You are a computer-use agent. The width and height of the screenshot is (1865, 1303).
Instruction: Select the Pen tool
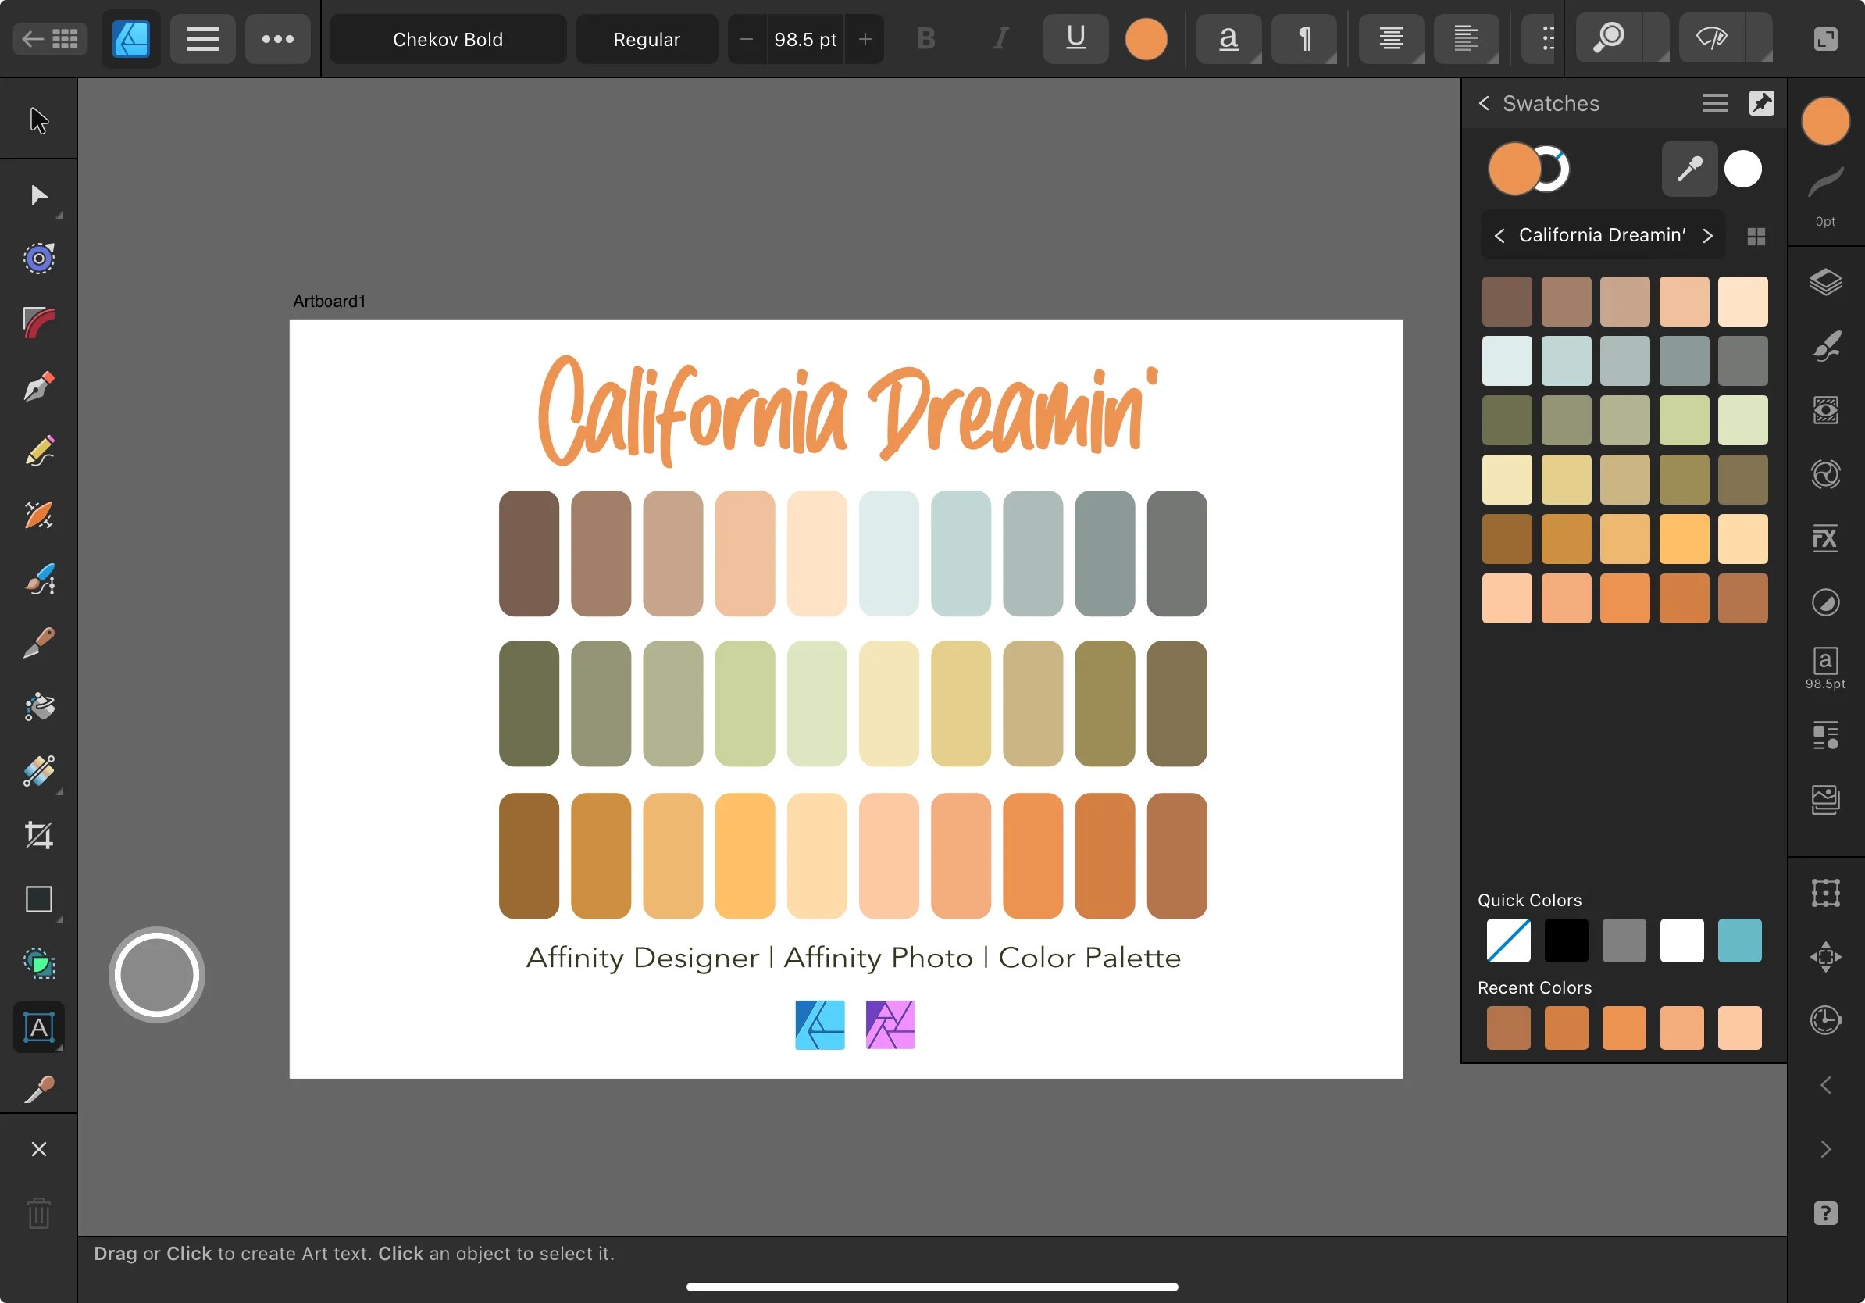click(39, 387)
